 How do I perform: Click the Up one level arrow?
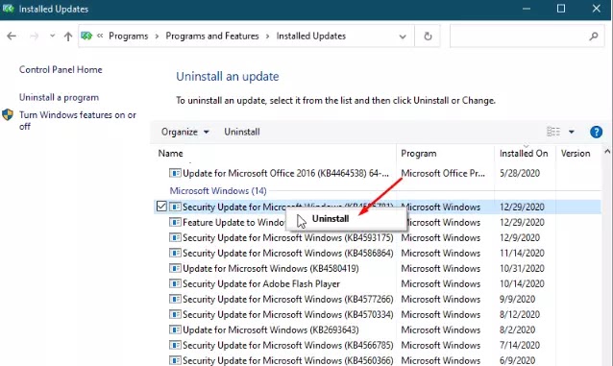[68, 37]
